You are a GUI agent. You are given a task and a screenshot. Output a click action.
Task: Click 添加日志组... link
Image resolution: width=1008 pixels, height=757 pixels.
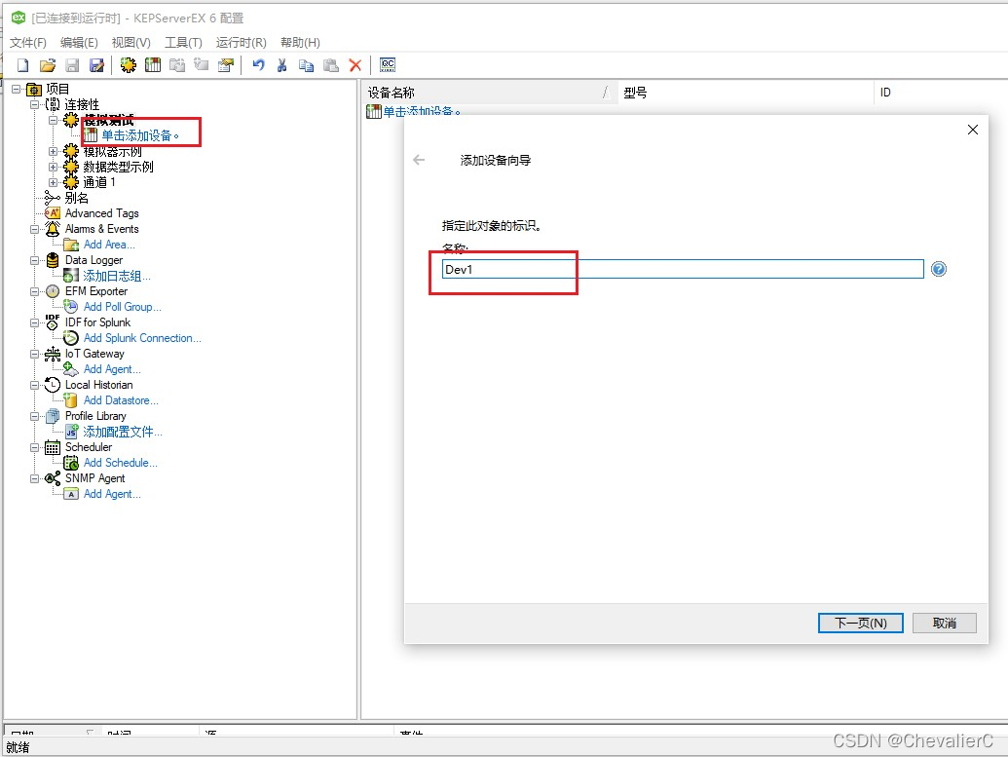(117, 276)
